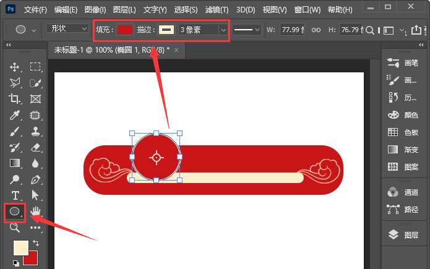Image resolution: width=430 pixels, height=269 pixels.
Task: Select the Eraser tool
Action: click(x=36, y=147)
